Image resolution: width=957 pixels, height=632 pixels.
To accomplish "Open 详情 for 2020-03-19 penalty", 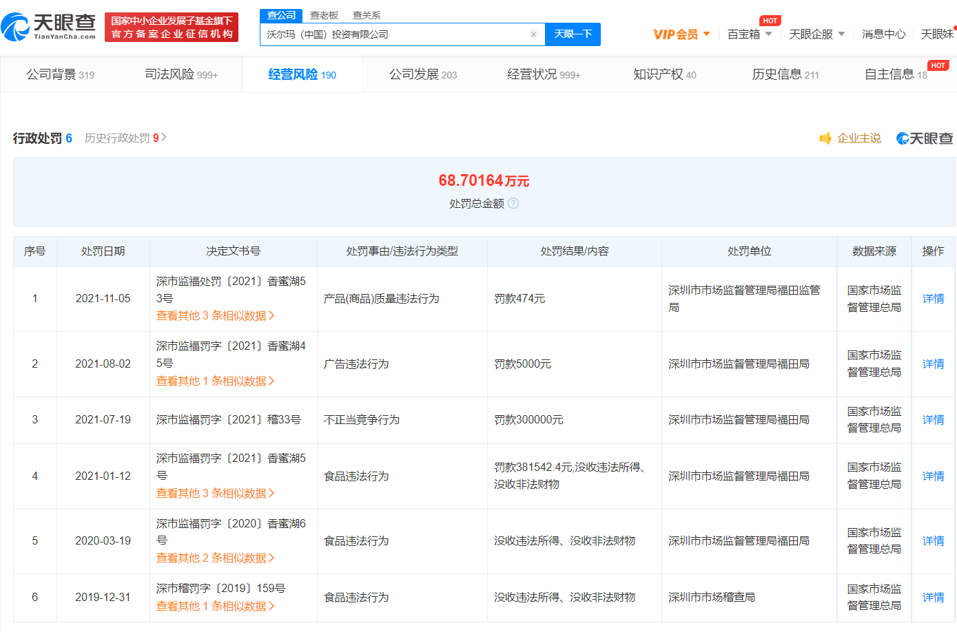I will 934,541.
